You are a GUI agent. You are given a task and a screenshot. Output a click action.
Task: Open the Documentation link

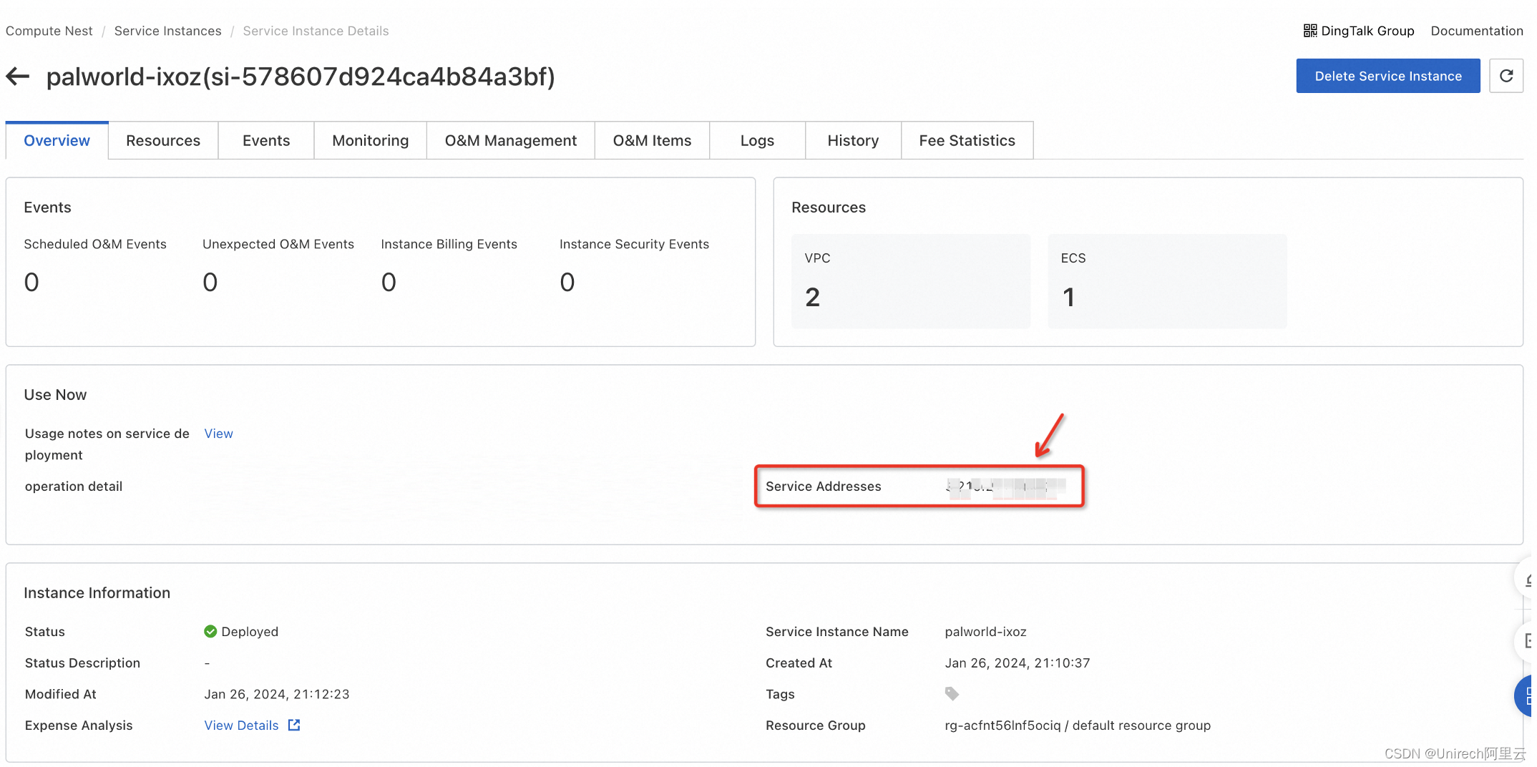pos(1477,31)
